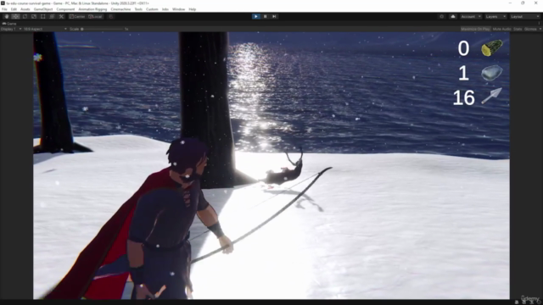Select the Move tool

(15, 16)
